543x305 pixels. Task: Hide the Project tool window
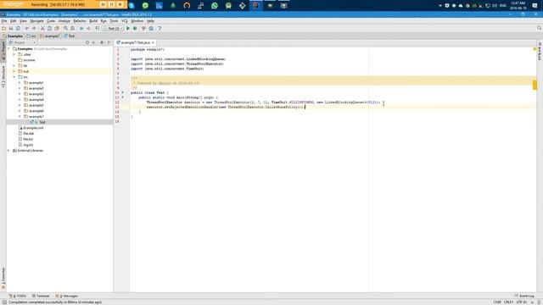click(x=109, y=42)
